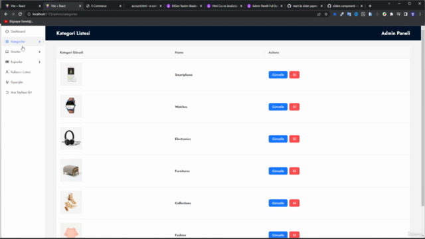Click the Ürünler laptop icon
This screenshot has width=425, height=239.
pos(7,52)
